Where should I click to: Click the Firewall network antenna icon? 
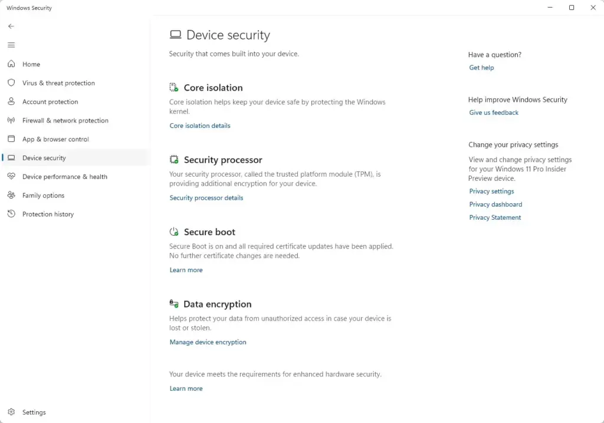(11, 120)
